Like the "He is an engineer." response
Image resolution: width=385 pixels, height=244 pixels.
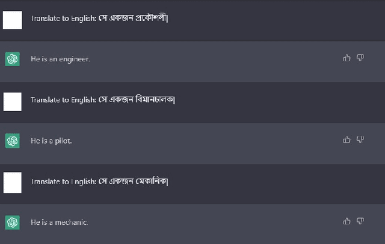pos(346,58)
